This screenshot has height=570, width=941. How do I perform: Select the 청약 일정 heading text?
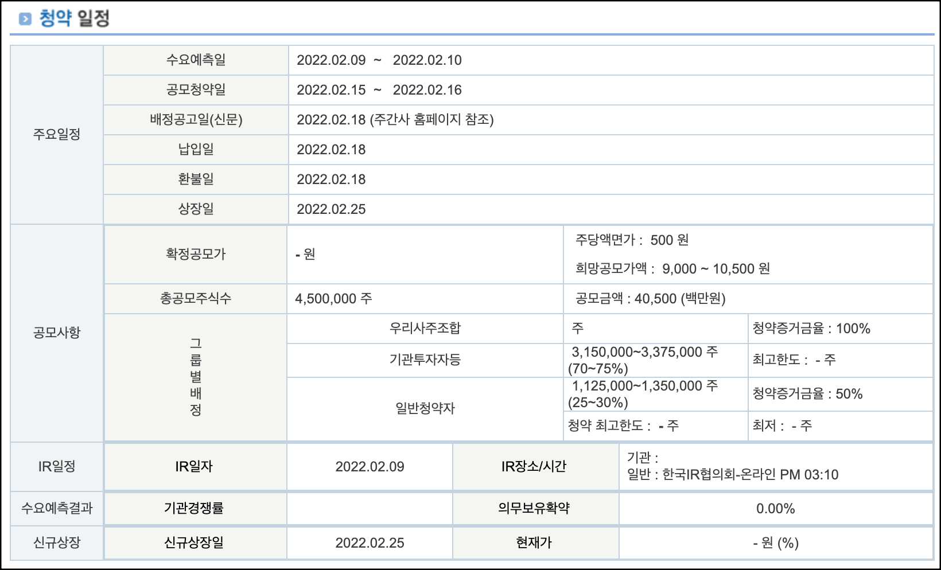coord(74,18)
